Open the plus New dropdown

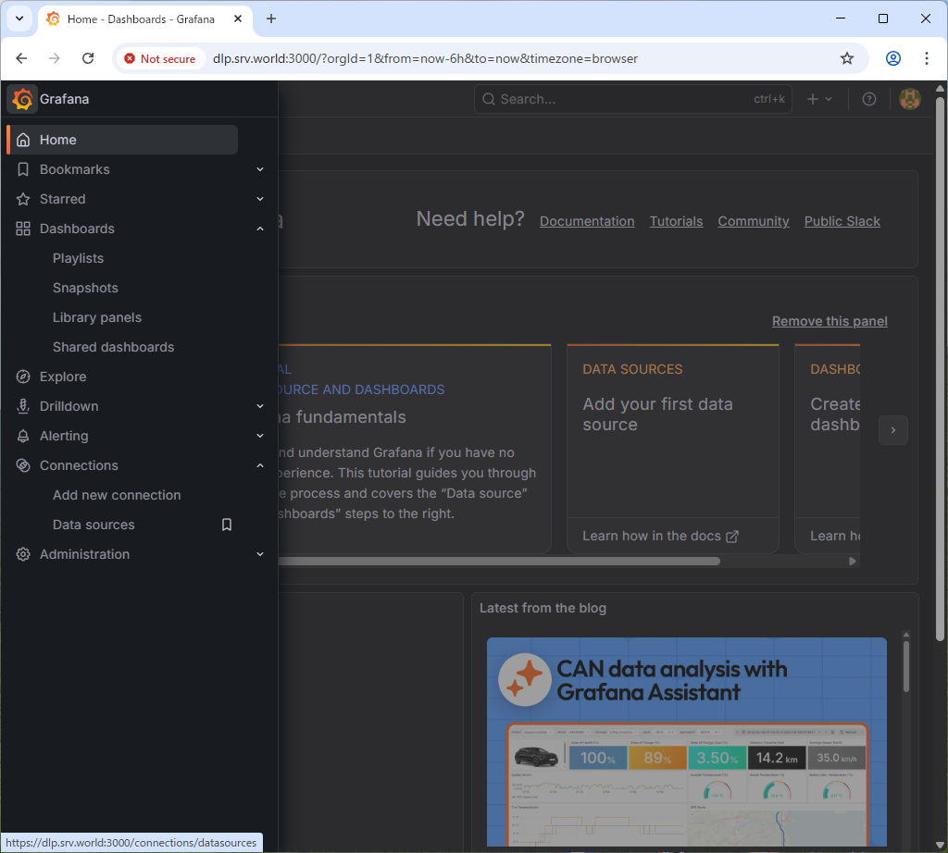pyautogui.click(x=820, y=99)
